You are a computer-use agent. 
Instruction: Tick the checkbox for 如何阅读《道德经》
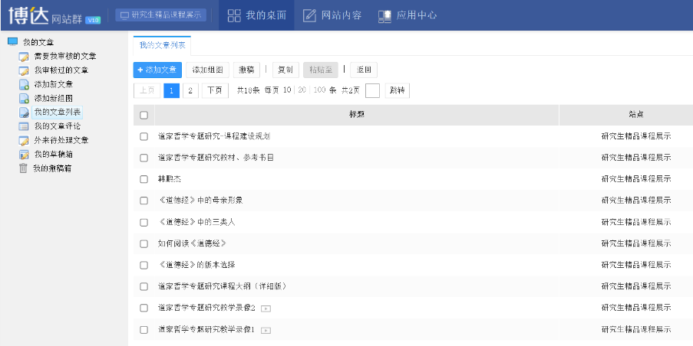click(x=144, y=243)
